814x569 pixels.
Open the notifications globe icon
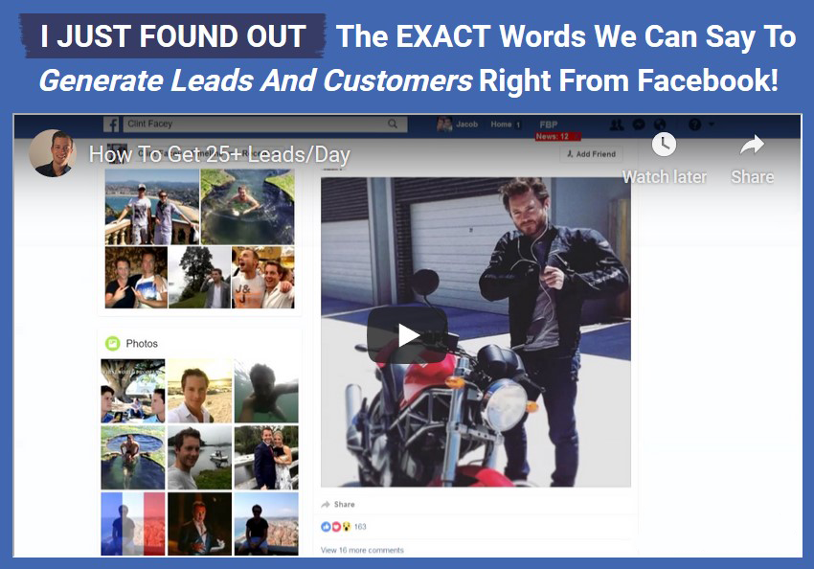pyautogui.click(x=660, y=125)
